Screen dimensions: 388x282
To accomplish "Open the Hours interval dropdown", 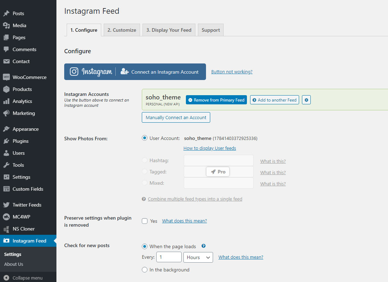I will (198, 257).
